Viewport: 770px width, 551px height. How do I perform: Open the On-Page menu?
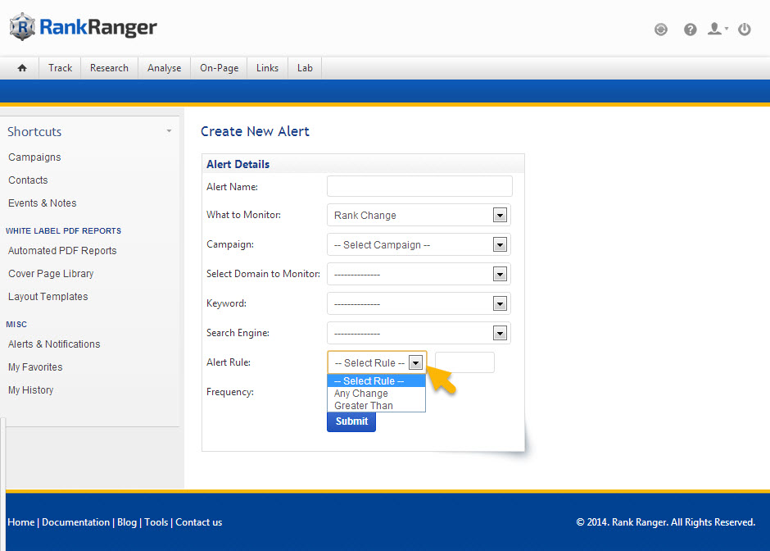click(219, 68)
